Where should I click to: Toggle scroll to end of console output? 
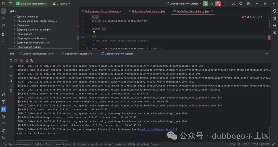11,81
